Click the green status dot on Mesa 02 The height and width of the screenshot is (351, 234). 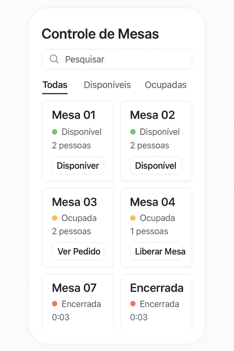[133, 132]
